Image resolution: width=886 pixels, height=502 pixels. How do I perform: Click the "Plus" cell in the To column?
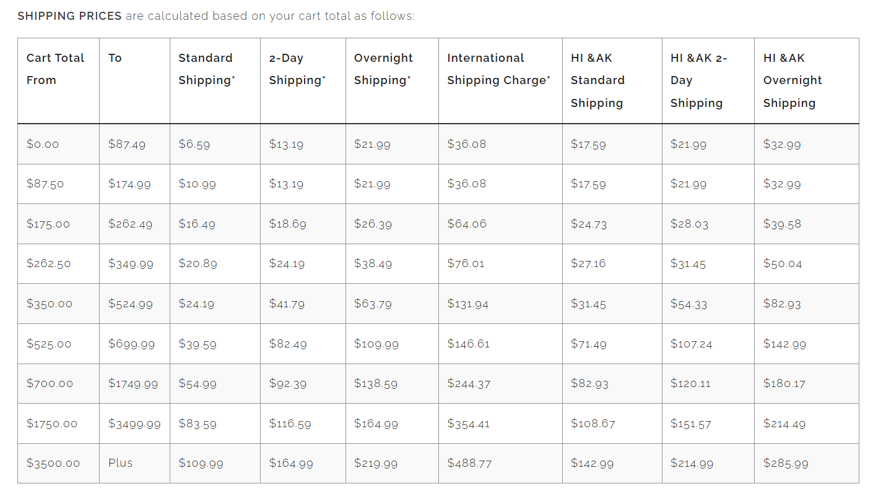(121, 462)
